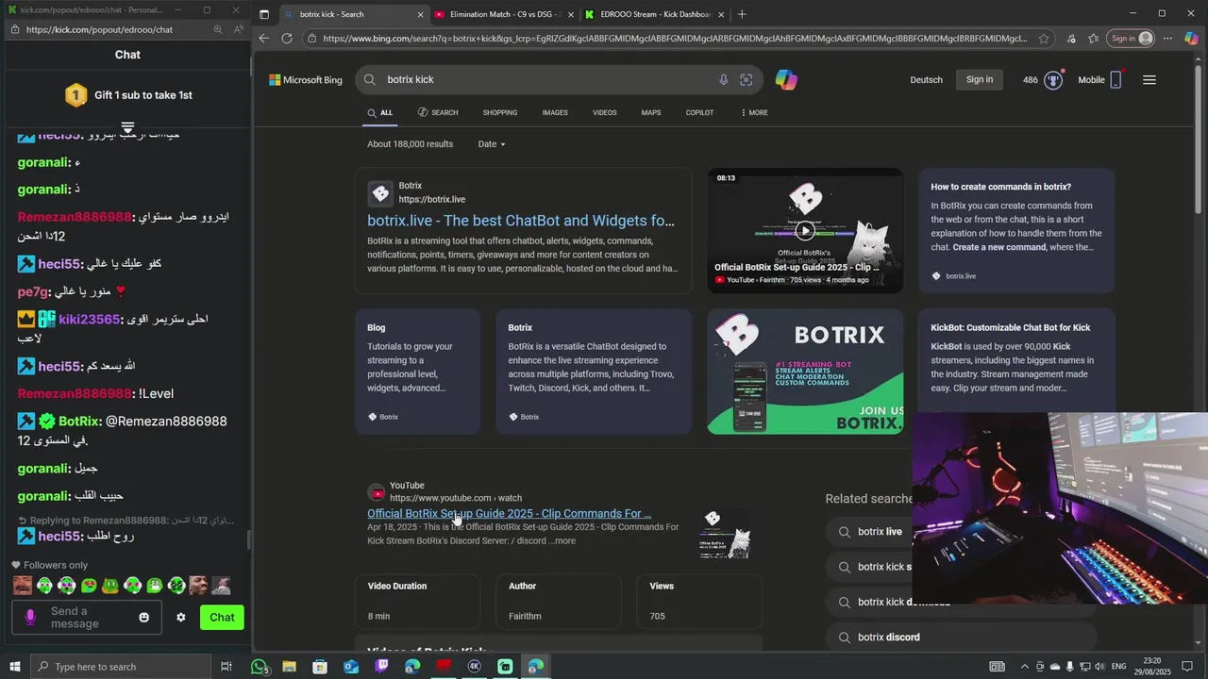
Task: Click the Microsoft Bing logo
Action: click(x=306, y=80)
